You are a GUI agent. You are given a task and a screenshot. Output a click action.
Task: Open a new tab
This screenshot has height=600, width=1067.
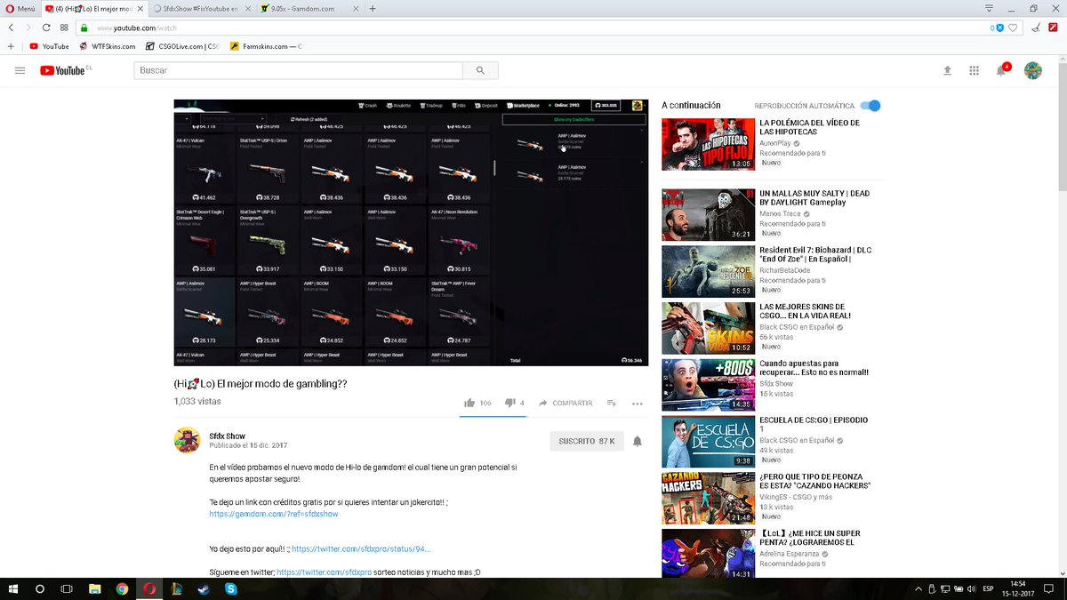click(x=372, y=8)
